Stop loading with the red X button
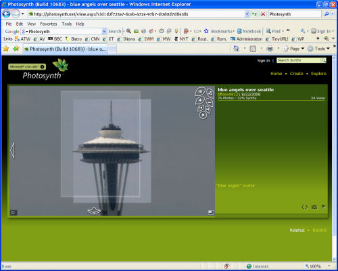Image resolution: width=338 pixels, height=271 pixels. click(263, 14)
